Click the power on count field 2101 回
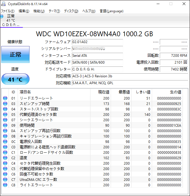190x196 pixels. click(174, 62)
